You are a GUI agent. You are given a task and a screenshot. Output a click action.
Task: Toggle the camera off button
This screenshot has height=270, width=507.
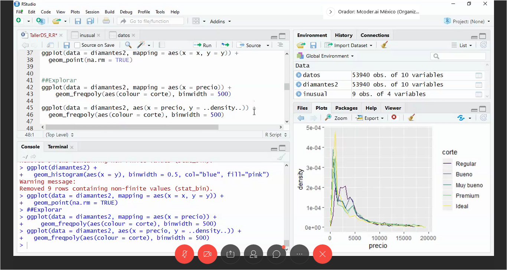[x=207, y=254]
